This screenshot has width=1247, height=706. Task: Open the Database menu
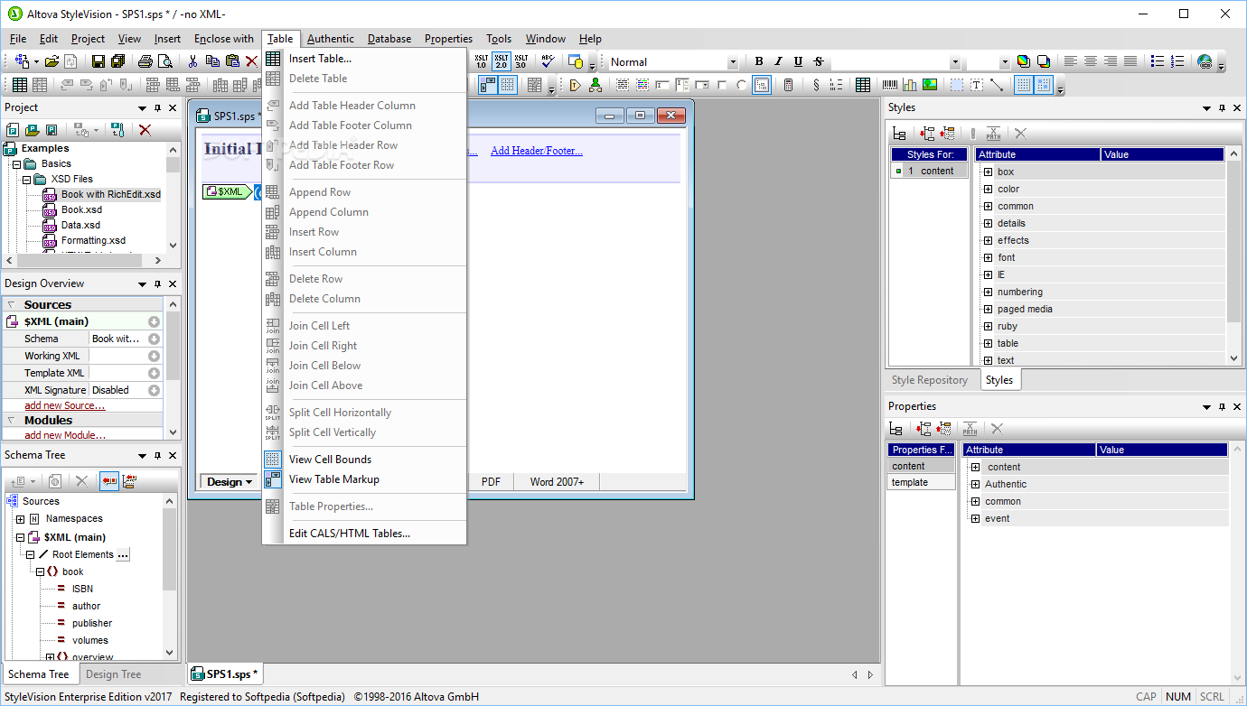point(389,39)
